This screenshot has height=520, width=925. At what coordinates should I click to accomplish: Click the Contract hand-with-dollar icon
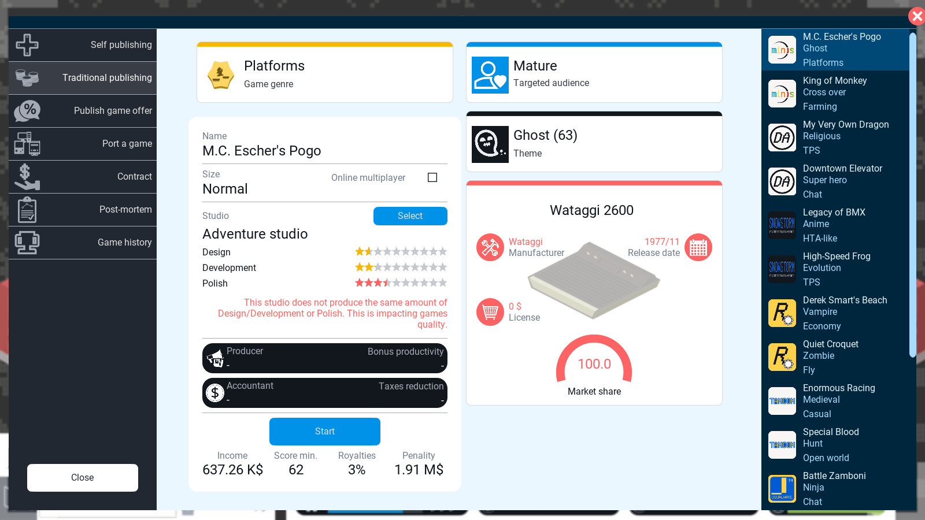pos(27,177)
